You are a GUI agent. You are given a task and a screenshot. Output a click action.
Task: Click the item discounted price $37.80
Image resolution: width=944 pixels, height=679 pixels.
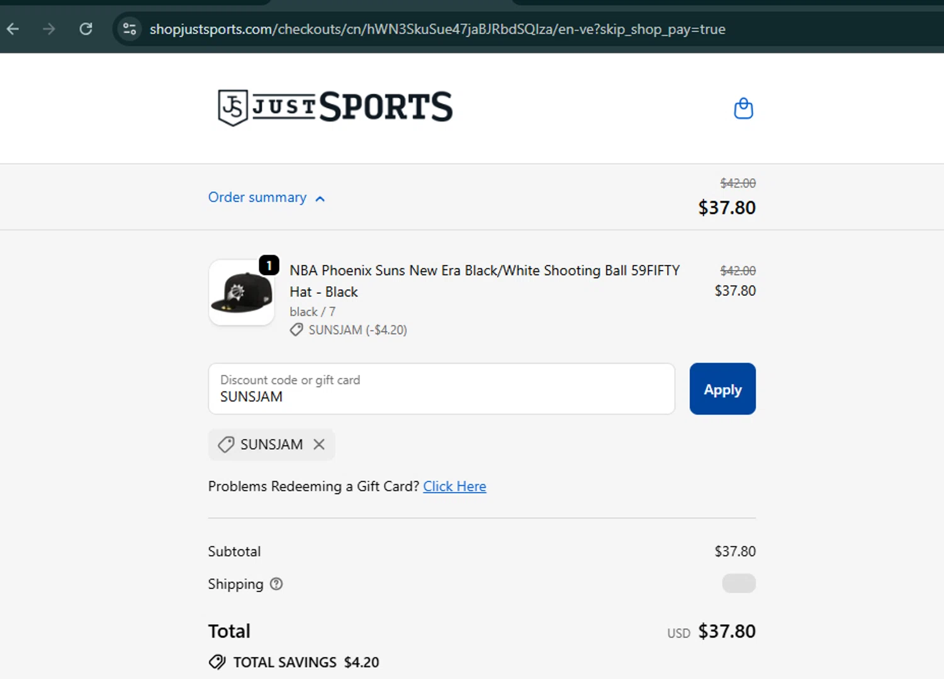[735, 291]
